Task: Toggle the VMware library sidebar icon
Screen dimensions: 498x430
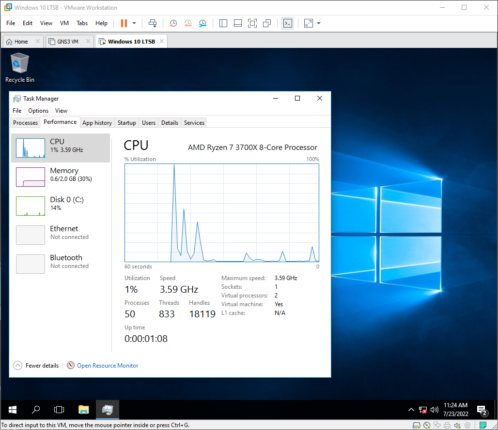Action: 223,23
